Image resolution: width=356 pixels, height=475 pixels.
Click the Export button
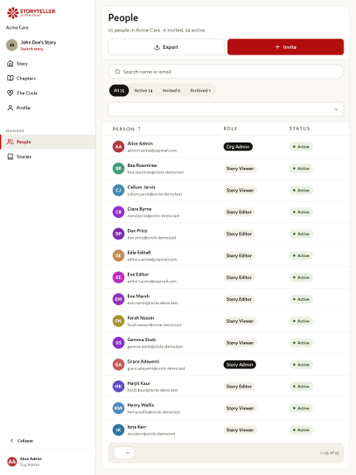pyautogui.click(x=166, y=47)
